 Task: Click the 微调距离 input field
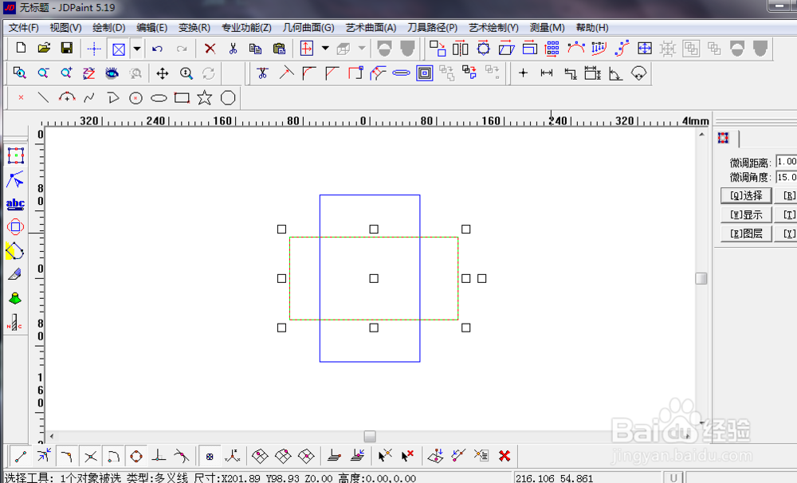(787, 162)
